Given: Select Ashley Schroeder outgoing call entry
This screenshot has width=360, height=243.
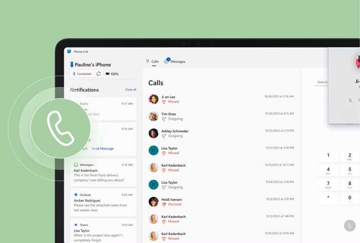Looking at the screenshot, I should pyautogui.click(x=221, y=133).
